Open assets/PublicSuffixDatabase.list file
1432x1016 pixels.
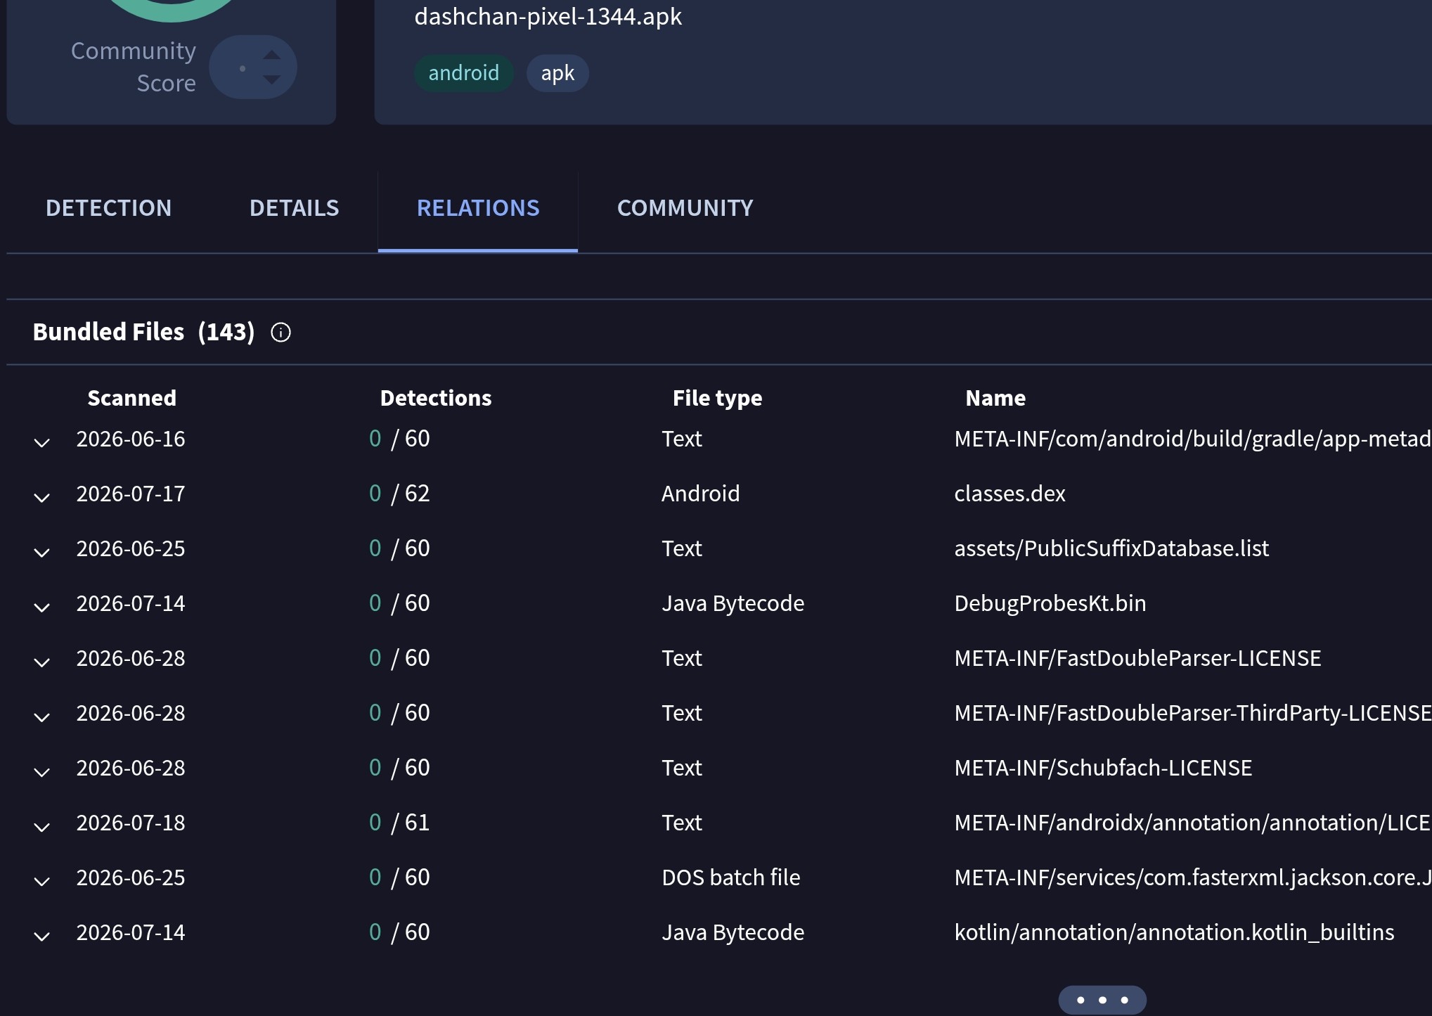click(1111, 548)
